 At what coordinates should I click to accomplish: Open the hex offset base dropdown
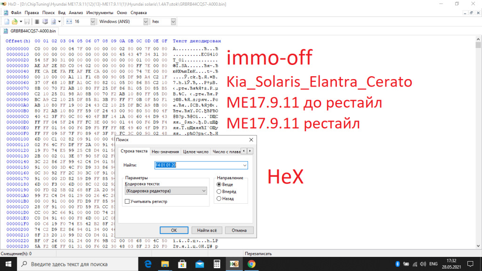coord(173,22)
